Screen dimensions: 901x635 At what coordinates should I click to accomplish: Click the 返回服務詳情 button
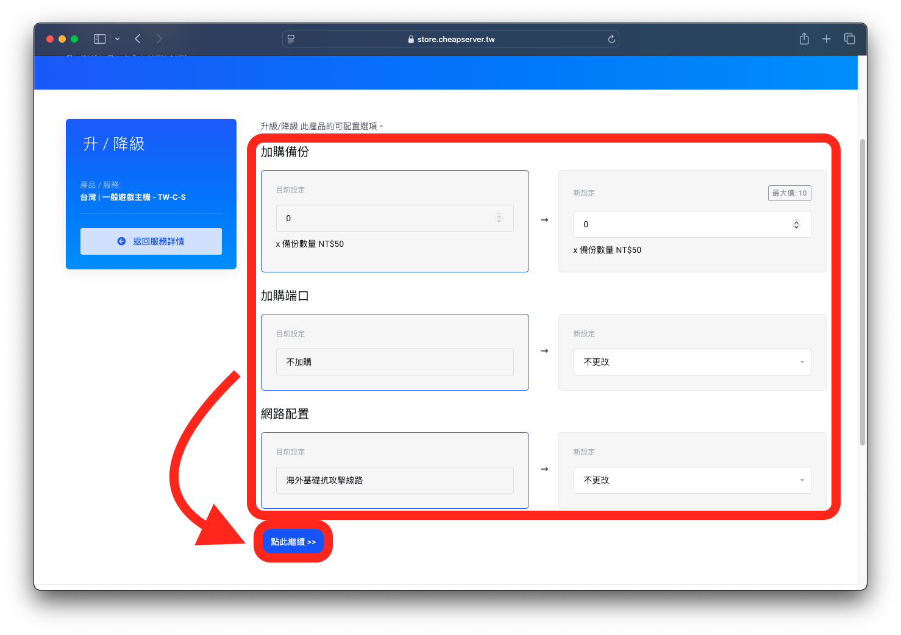[x=151, y=241]
